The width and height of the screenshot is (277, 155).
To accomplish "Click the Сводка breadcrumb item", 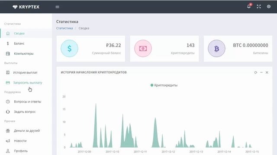I will click(x=84, y=28).
